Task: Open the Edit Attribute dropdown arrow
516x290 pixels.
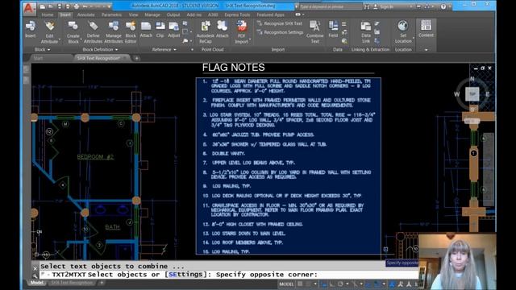Action: point(60,39)
